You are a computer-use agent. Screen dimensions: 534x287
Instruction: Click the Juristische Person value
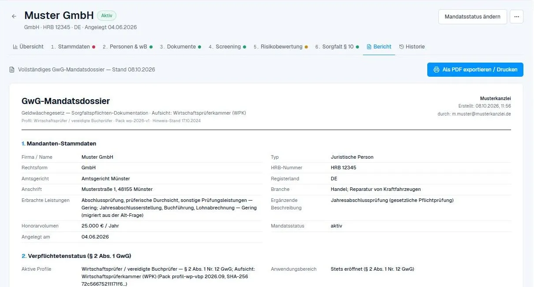[x=352, y=157]
